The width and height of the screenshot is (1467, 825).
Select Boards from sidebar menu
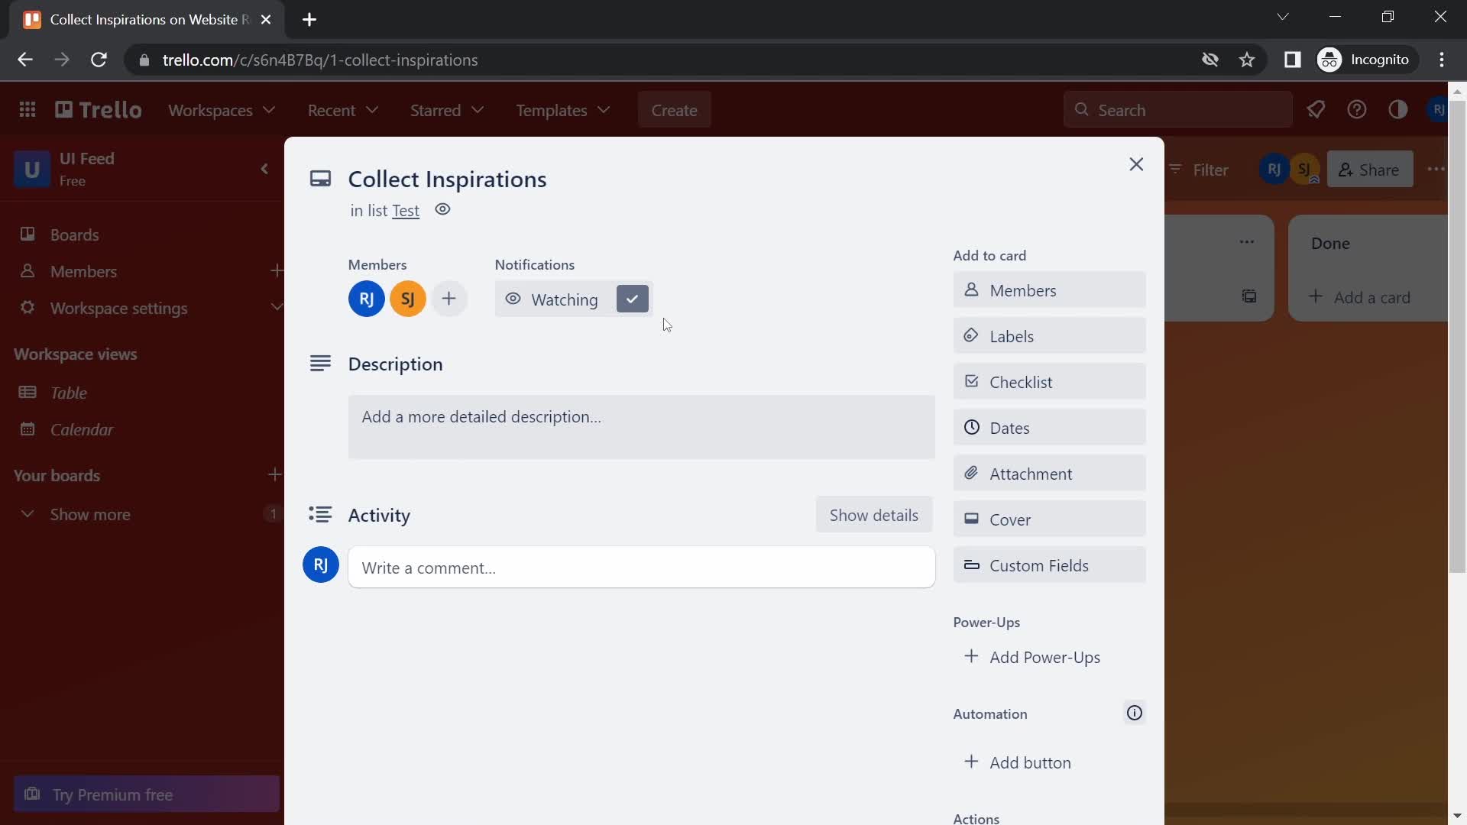[x=76, y=234]
